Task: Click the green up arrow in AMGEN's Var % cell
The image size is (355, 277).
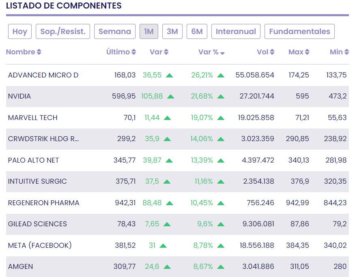Action: click(x=221, y=267)
